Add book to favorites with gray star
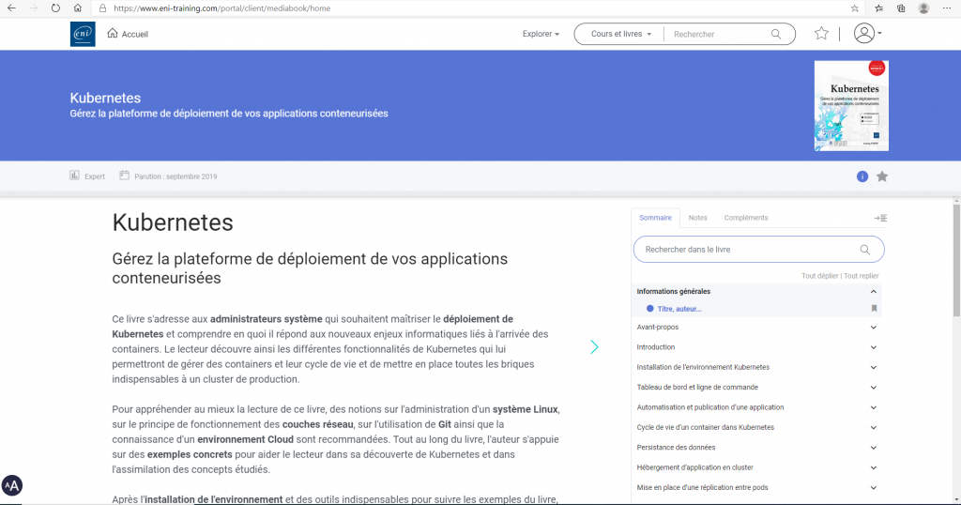Image resolution: width=961 pixels, height=505 pixels. tap(882, 176)
